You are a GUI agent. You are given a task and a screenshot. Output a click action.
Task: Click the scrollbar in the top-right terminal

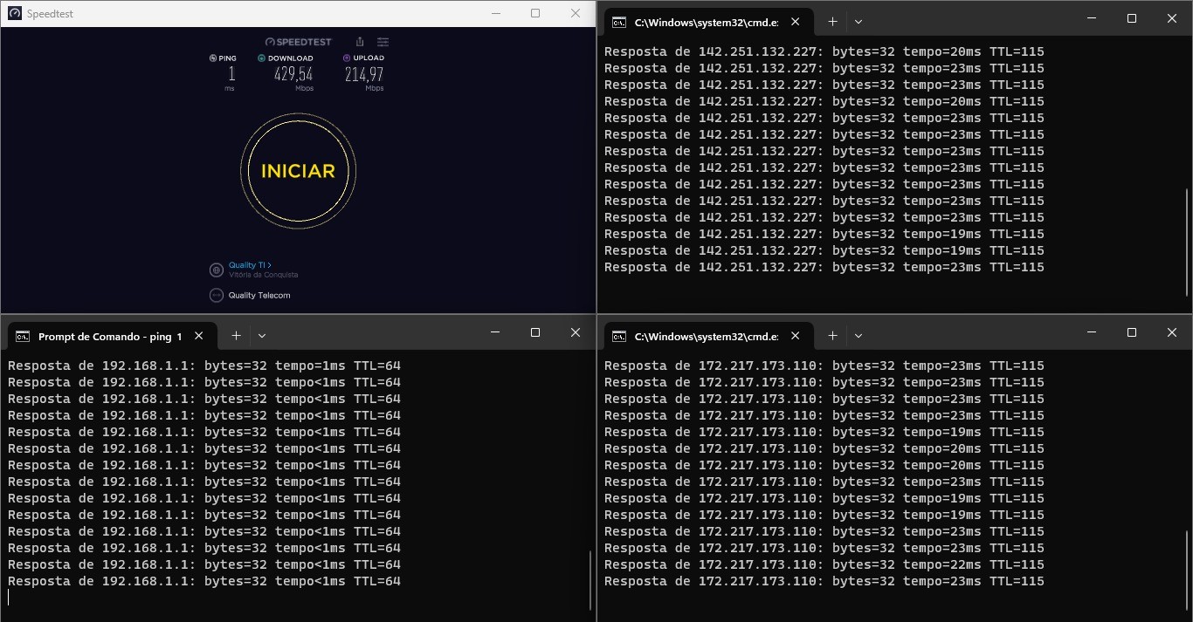pyautogui.click(x=1186, y=236)
